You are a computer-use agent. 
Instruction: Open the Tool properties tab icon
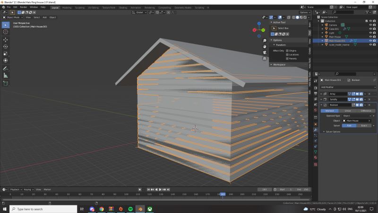pyautogui.click(x=316, y=81)
